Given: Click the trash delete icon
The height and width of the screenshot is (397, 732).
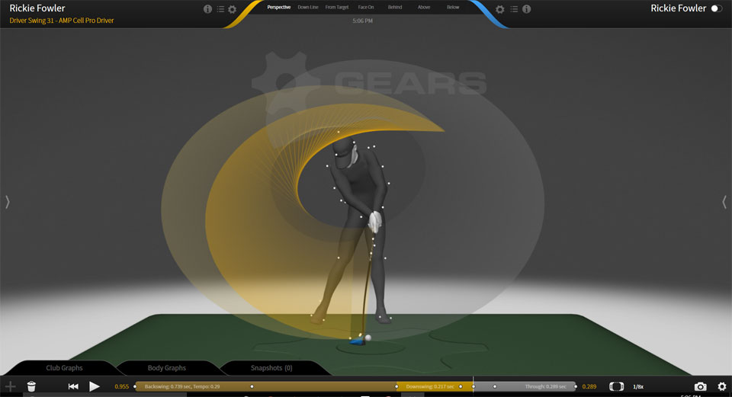Looking at the screenshot, I should point(31,386).
